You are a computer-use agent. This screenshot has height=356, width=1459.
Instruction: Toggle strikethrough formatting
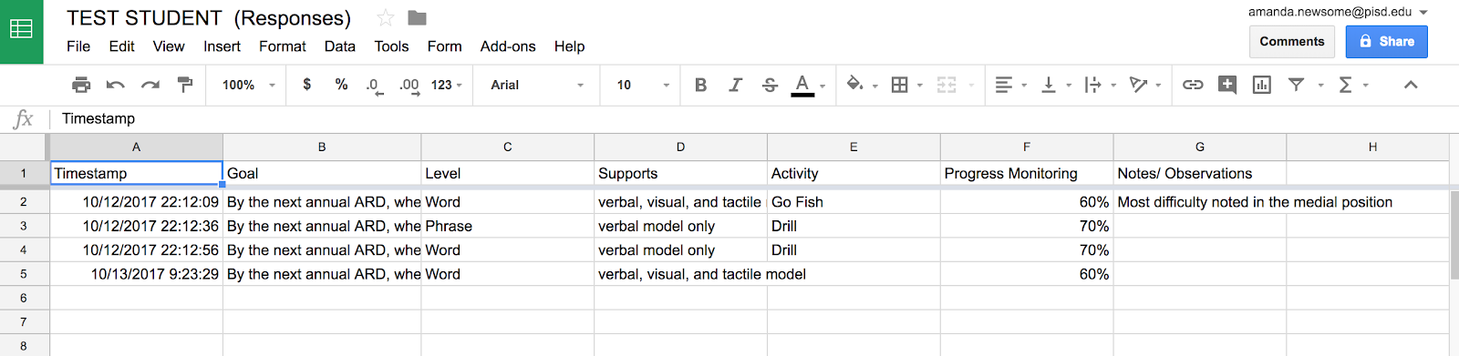click(770, 85)
